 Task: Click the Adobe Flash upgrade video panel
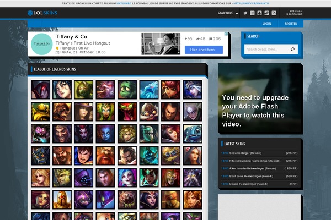point(259,98)
